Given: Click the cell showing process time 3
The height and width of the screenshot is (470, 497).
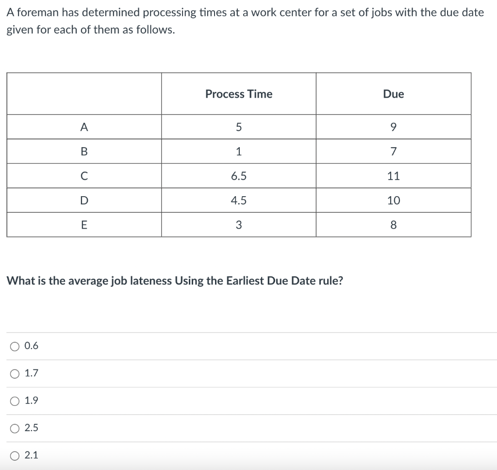Looking at the screenshot, I should point(238,224).
